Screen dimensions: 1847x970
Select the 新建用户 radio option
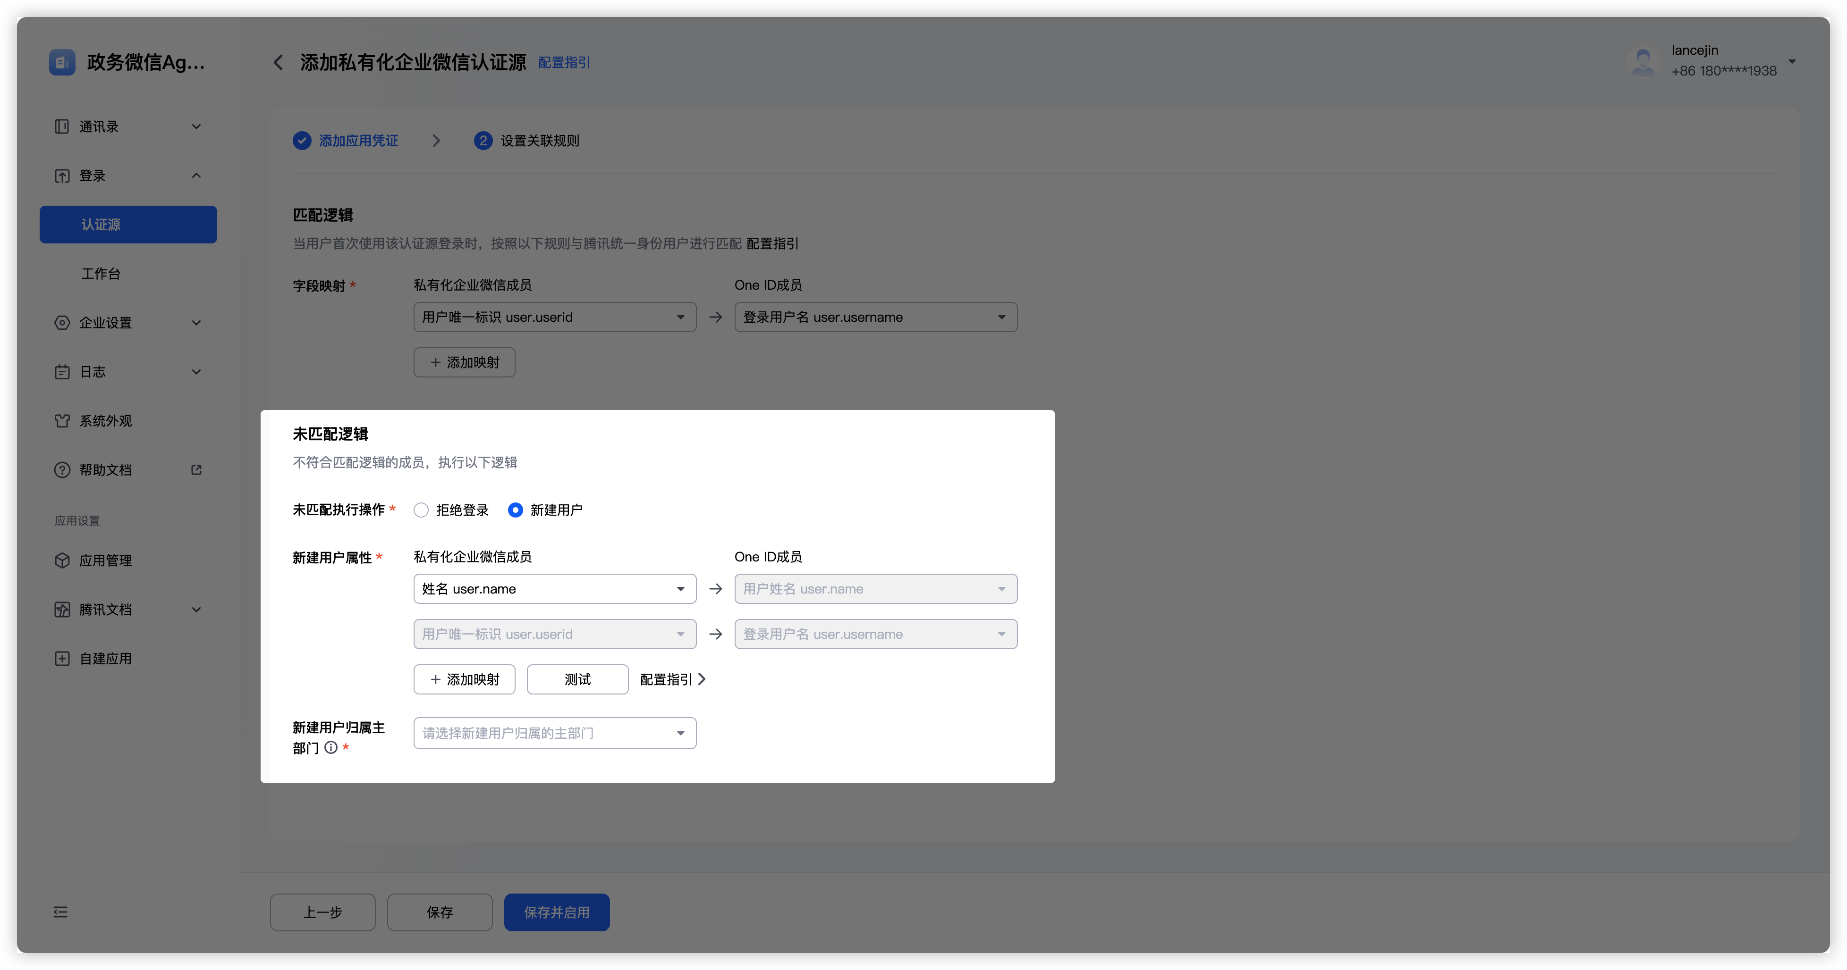516,510
